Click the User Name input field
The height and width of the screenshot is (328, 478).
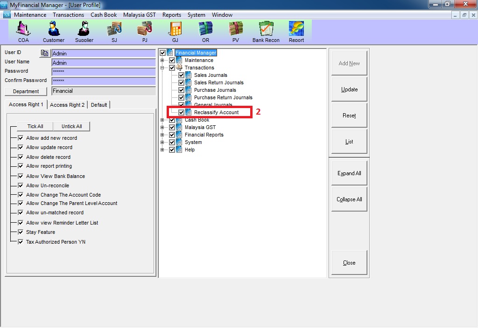[103, 63]
